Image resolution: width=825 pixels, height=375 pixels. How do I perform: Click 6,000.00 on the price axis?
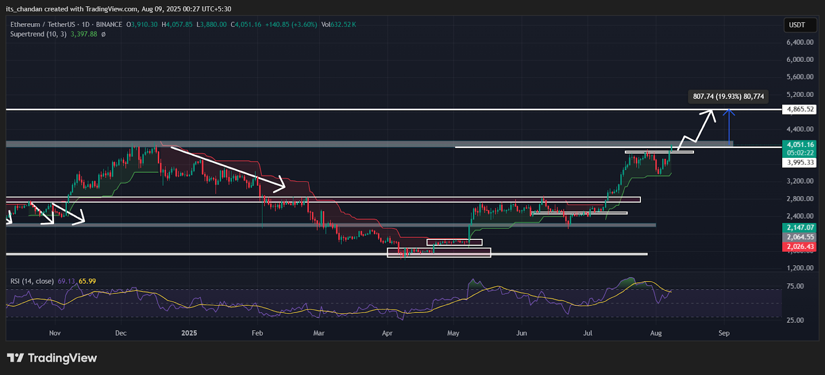(x=800, y=59)
